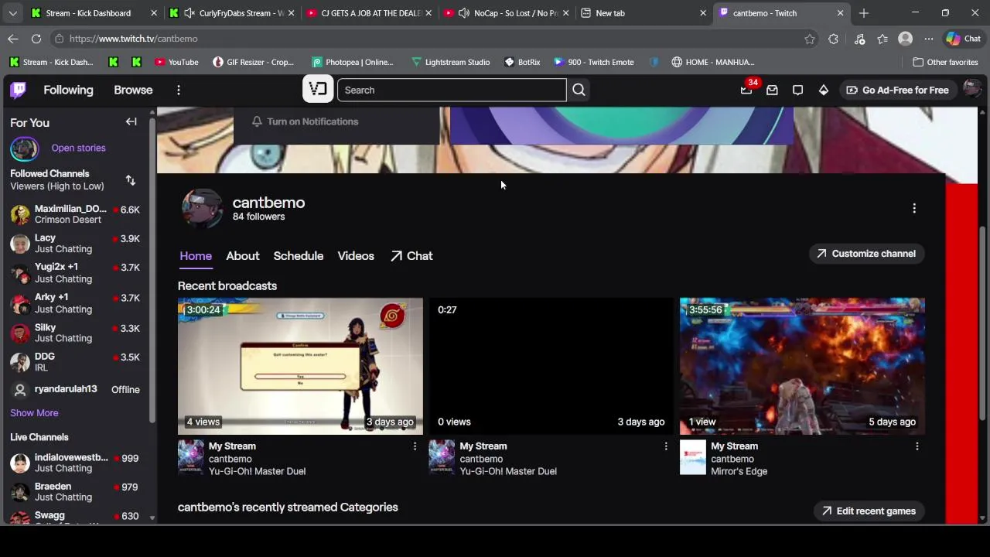This screenshot has width=990, height=557.
Task: Open DDG IRL channel in sidebar
Action: 75,362
